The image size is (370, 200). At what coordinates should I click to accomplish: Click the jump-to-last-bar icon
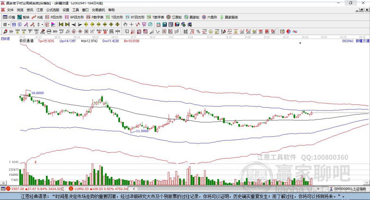tap(67, 25)
